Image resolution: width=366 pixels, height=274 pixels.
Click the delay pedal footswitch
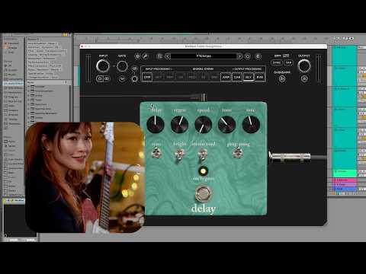[203, 193]
